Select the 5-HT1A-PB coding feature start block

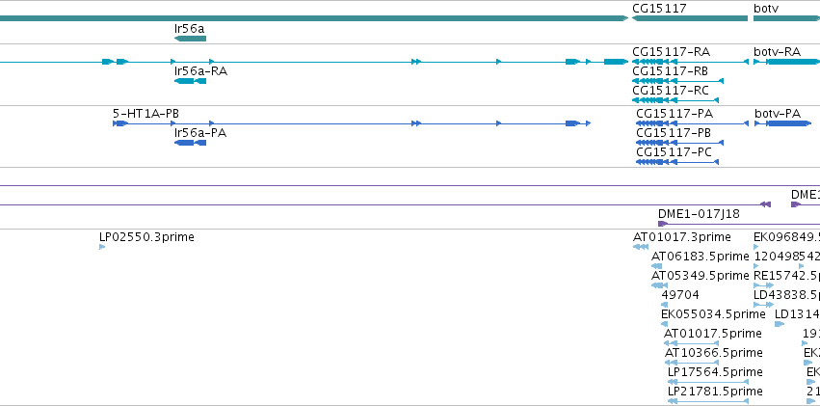point(120,123)
